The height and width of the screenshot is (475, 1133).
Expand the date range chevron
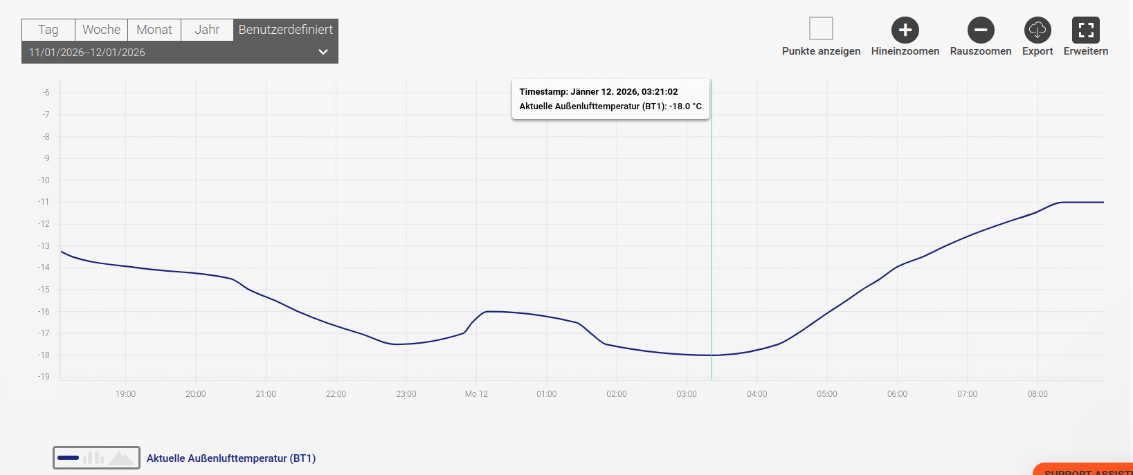pyautogui.click(x=323, y=53)
